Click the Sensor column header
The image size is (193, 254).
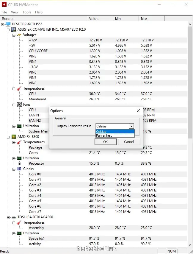click(x=43, y=19)
